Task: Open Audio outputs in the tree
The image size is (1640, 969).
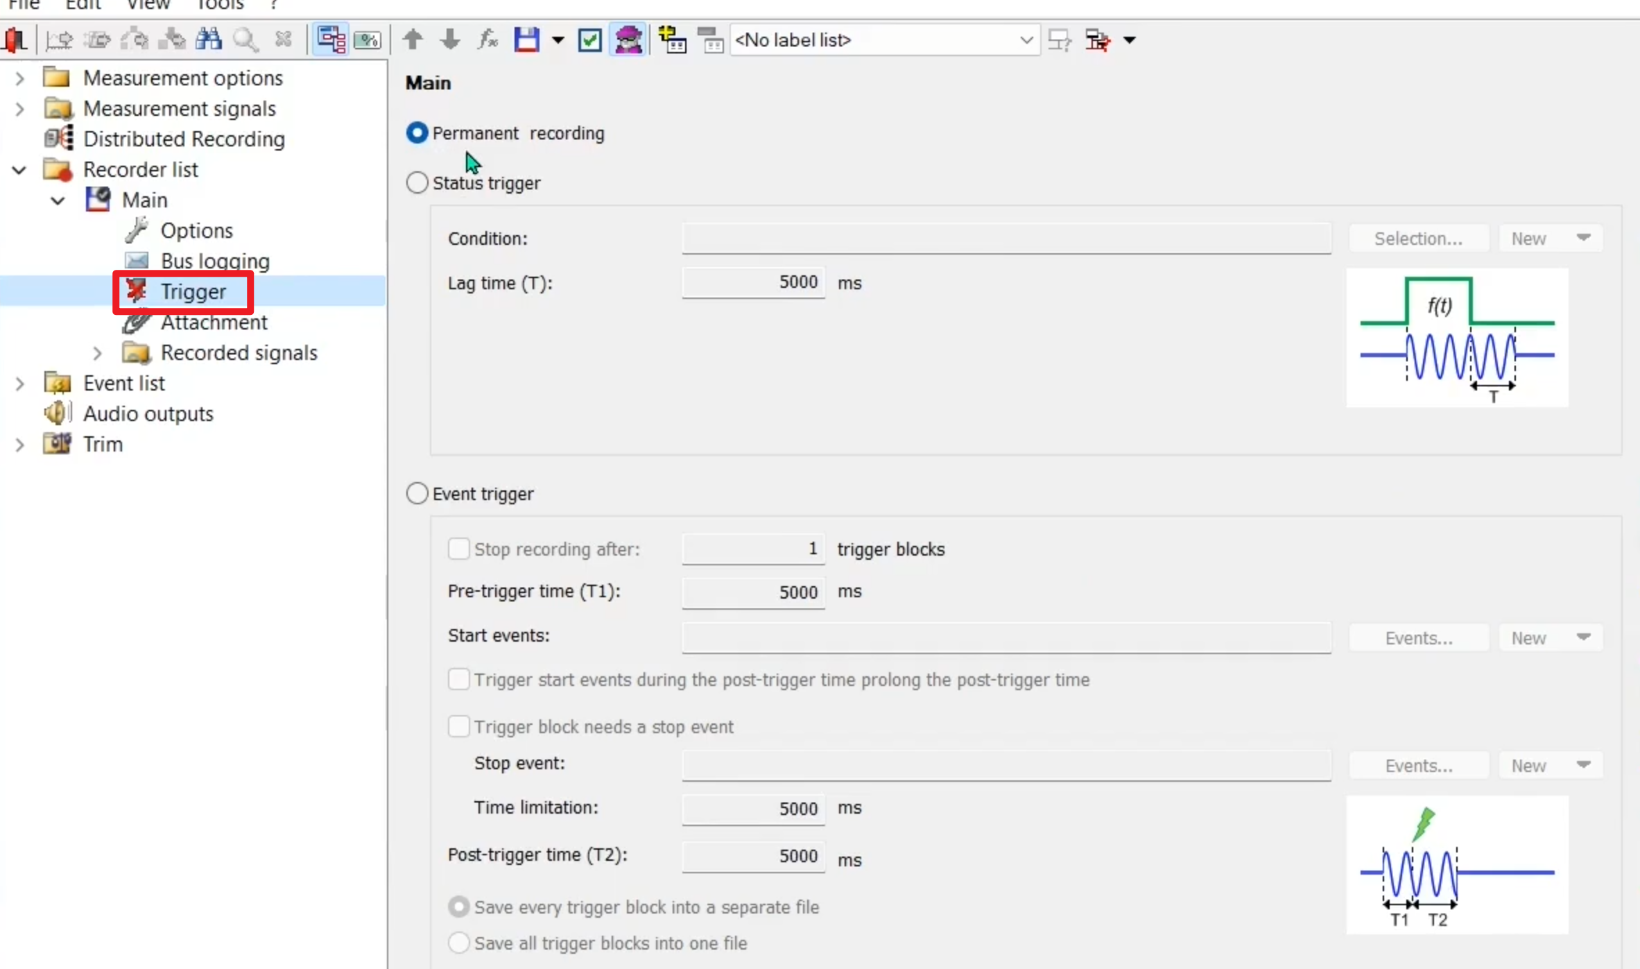Action: tap(148, 413)
